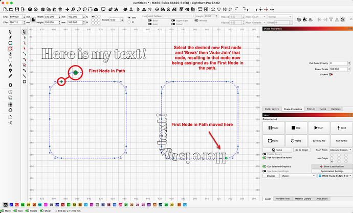The image size is (353, 213).
Task: Click the Circular Array gear-like icon
Action: pos(10,110)
